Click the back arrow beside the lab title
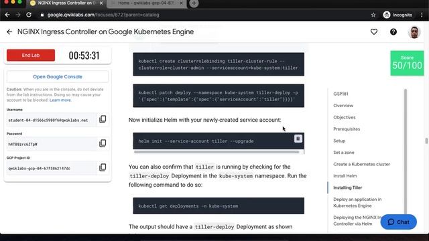This screenshot has height=241, width=429. pos(9,31)
